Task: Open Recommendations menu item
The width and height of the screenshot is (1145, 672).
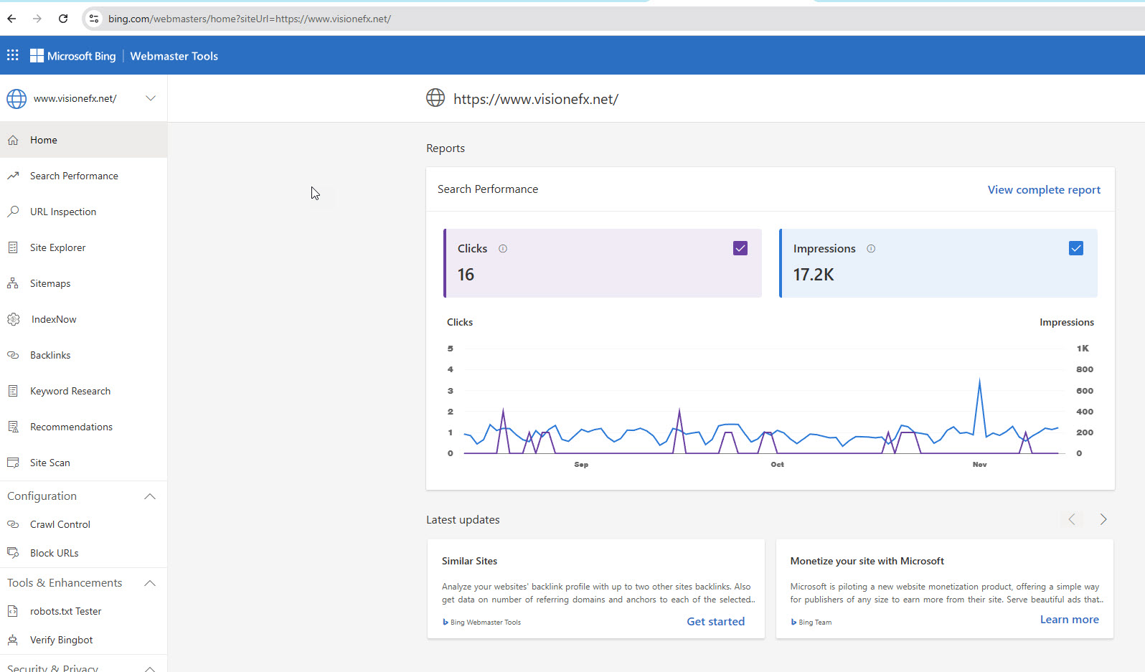Action: click(x=83, y=427)
